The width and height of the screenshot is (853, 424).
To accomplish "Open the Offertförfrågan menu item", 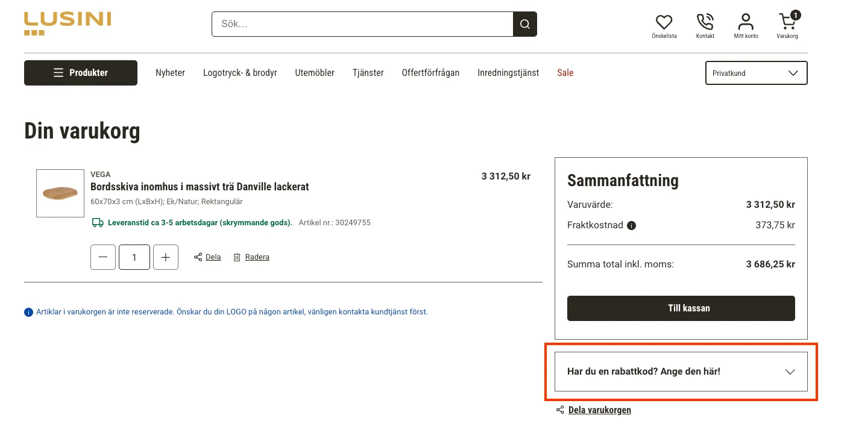I will pyautogui.click(x=430, y=73).
